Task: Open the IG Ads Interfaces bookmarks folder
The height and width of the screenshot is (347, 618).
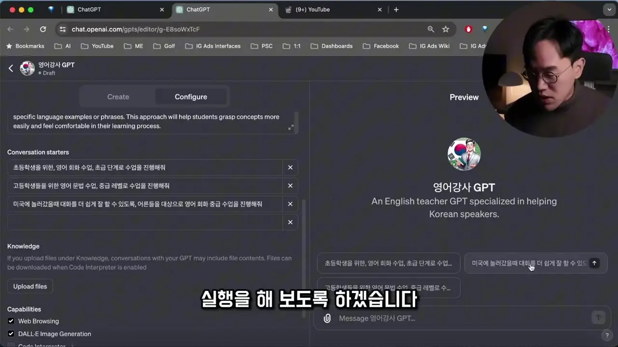Action: coord(212,46)
